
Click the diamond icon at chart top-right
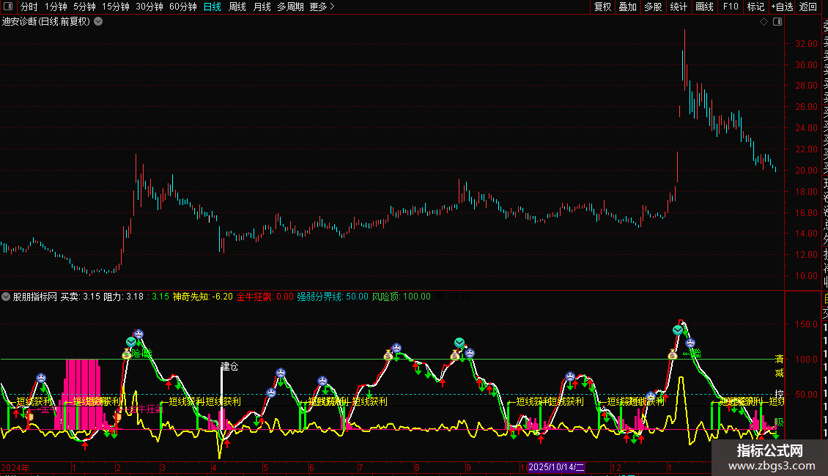pos(764,22)
